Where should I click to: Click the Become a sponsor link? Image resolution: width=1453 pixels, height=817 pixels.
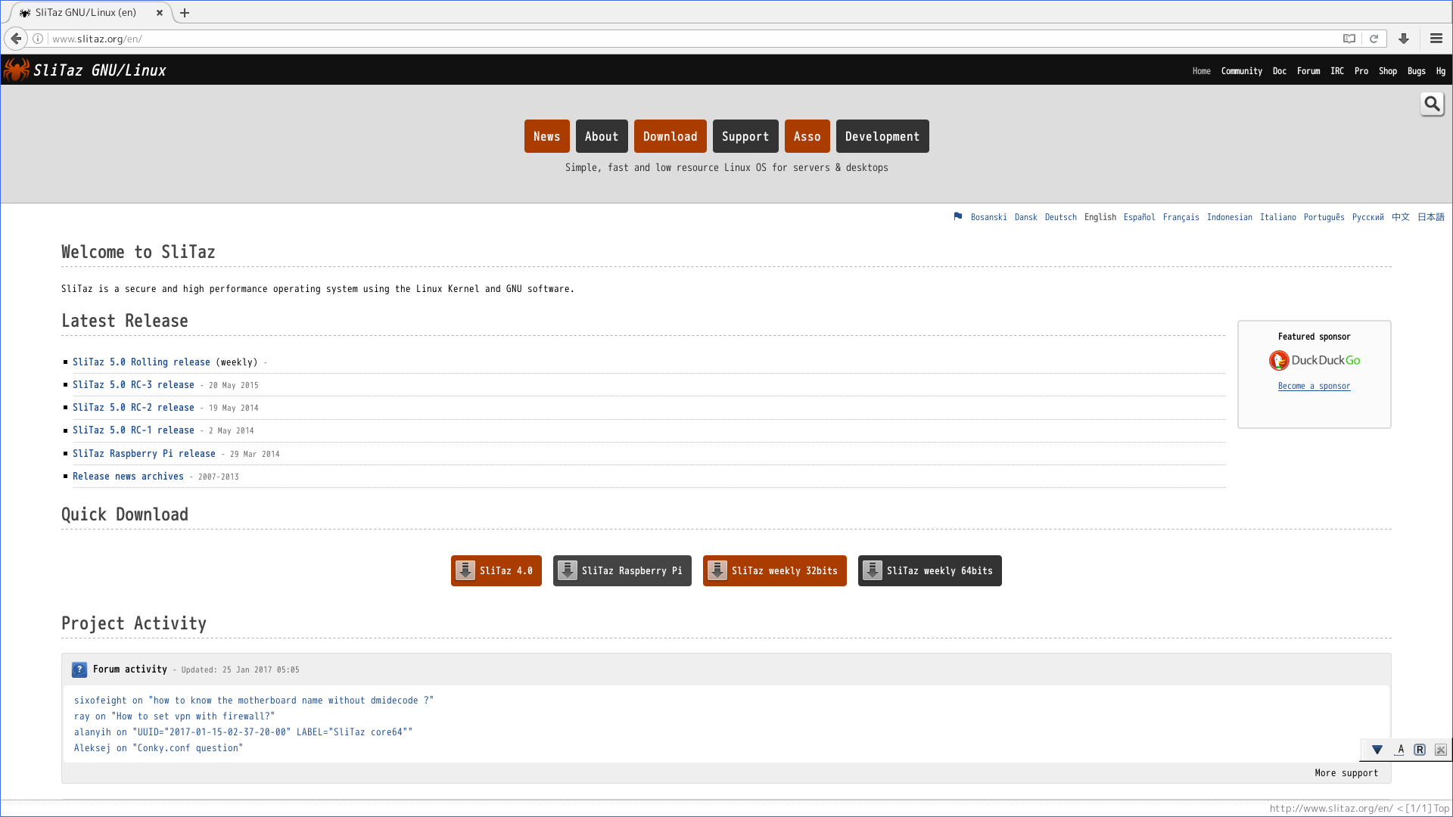tap(1314, 386)
